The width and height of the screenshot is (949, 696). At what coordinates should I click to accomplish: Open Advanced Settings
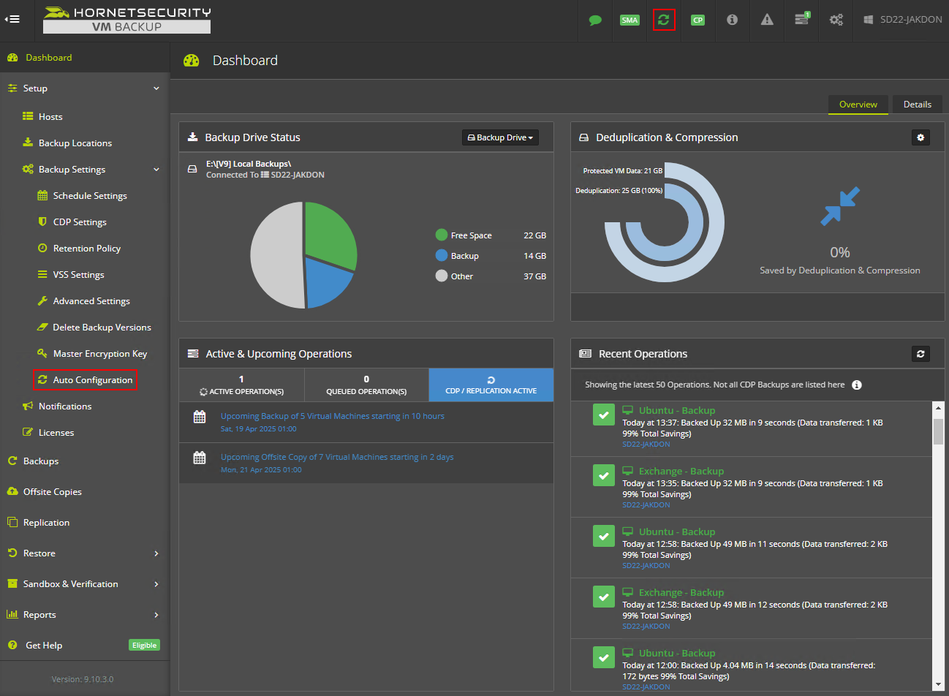click(x=91, y=301)
